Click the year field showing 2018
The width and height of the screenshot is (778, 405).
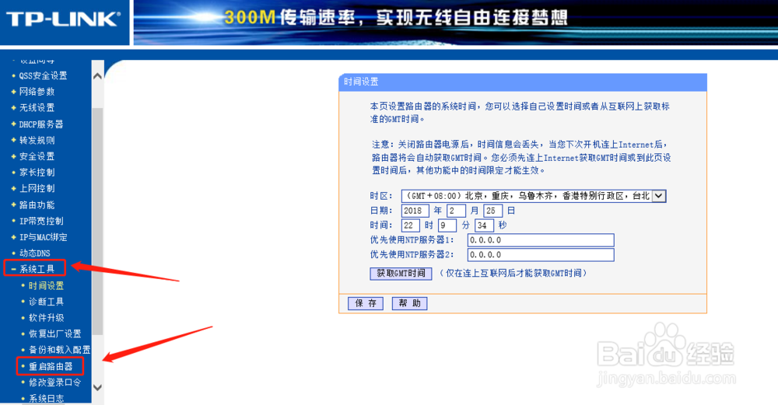(x=415, y=211)
